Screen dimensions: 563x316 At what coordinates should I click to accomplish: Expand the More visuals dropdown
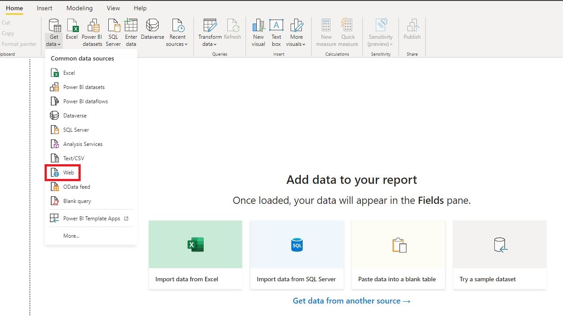296,33
